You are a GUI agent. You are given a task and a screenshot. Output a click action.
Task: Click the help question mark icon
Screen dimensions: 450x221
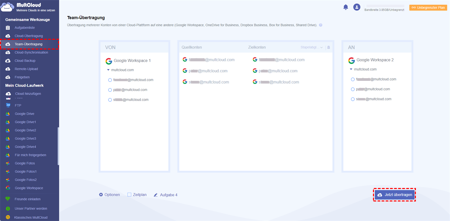[320, 25]
